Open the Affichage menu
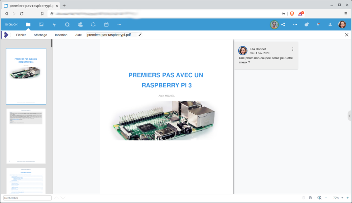Viewport: 352px width, 203px height. click(40, 35)
